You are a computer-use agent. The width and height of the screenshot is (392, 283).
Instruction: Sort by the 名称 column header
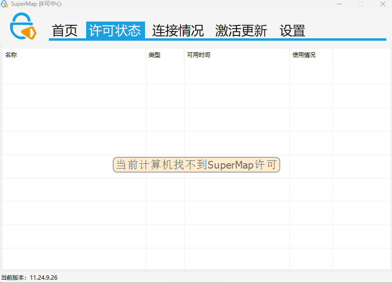tap(74, 55)
